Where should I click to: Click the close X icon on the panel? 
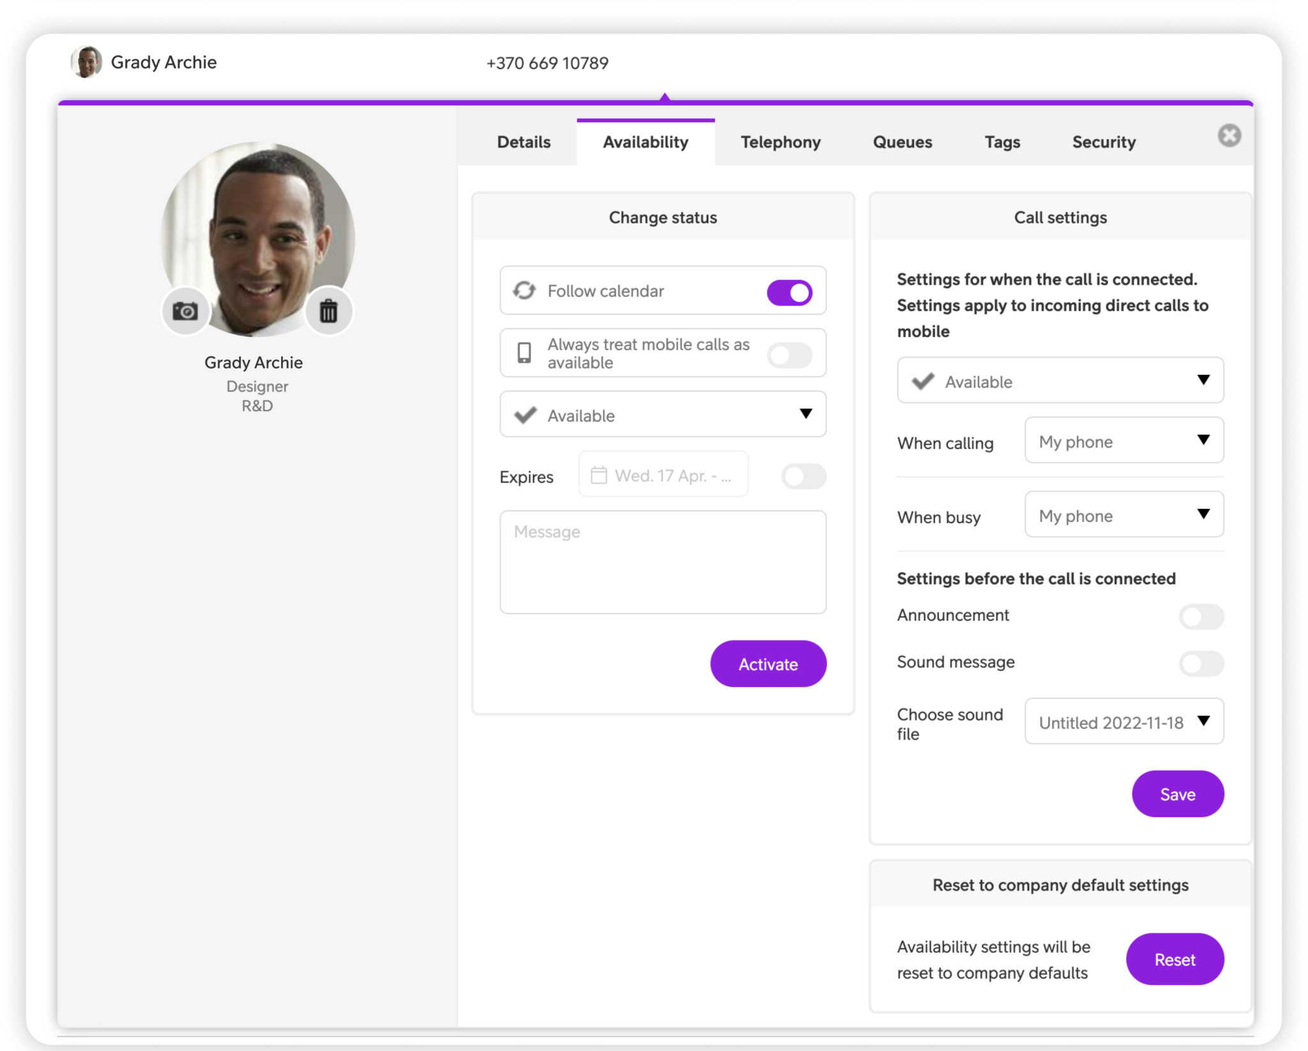coord(1229,135)
